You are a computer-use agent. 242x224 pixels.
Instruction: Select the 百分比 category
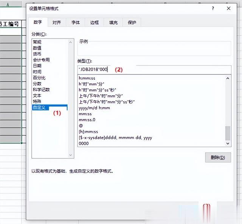[x=39, y=78]
